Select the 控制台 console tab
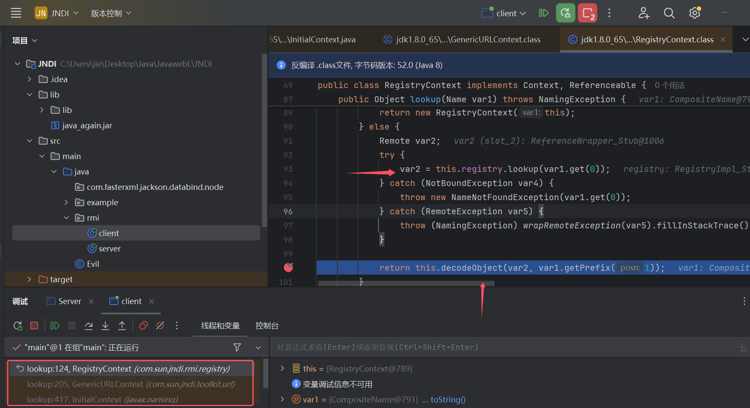The image size is (750, 408). tap(267, 326)
